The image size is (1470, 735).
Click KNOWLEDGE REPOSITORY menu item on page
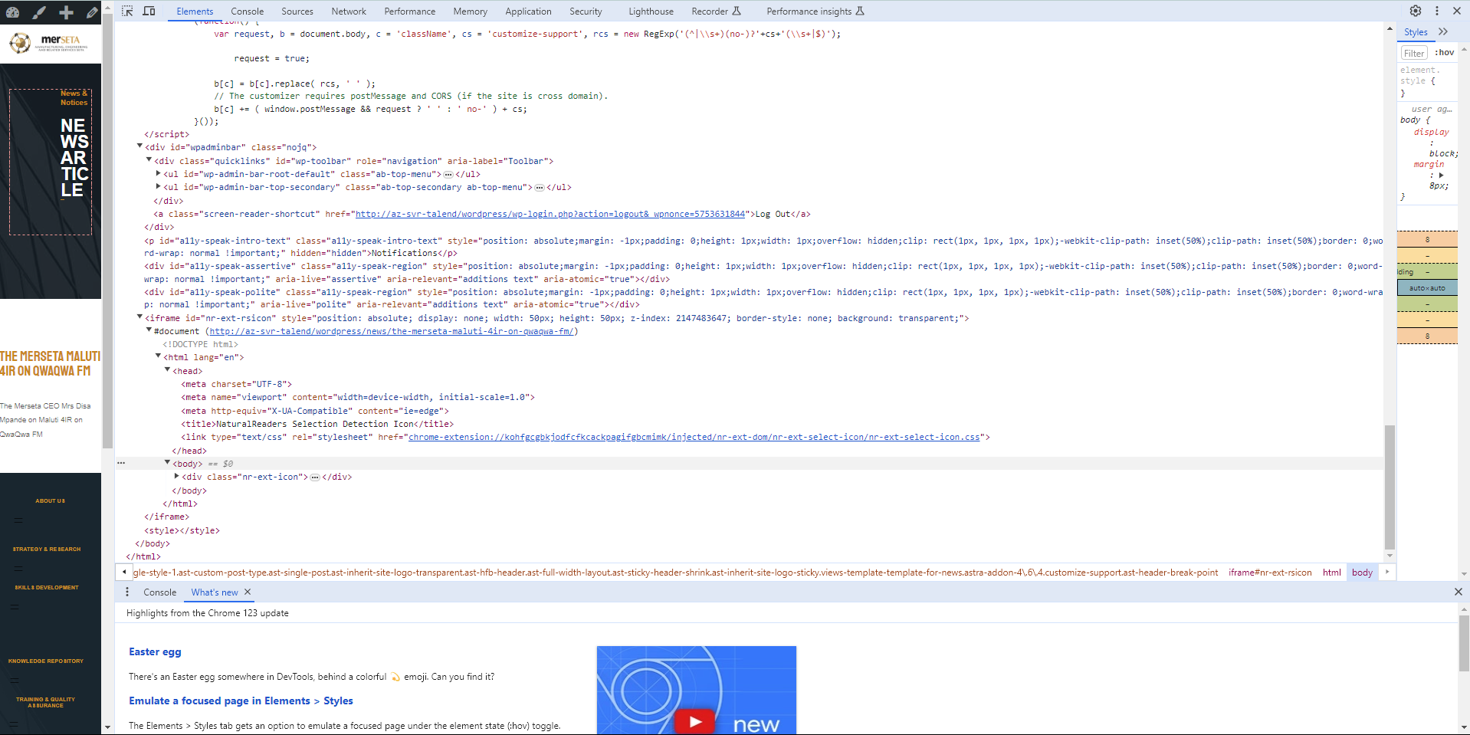tap(46, 661)
